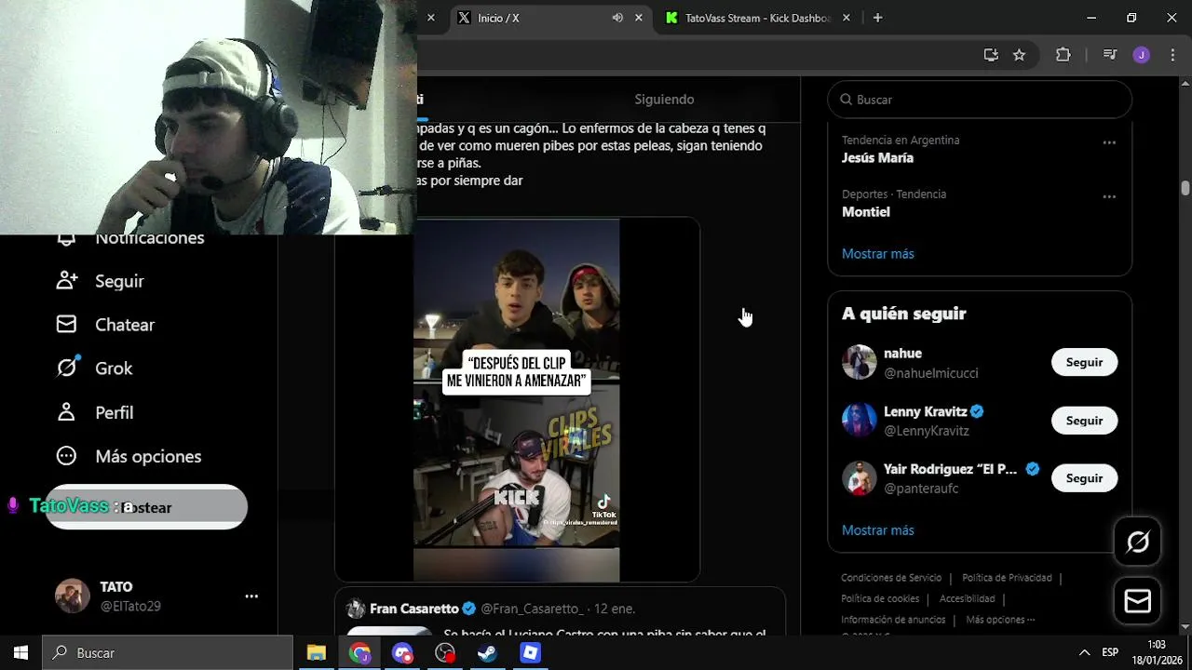Open the Grok icon in sidebar
This screenshot has height=670, width=1192.
[x=66, y=368]
